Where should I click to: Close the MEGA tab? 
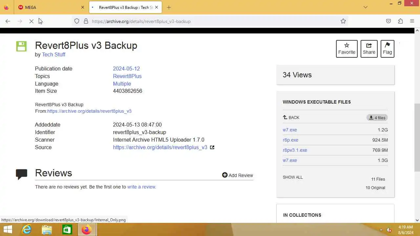click(83, 7)
